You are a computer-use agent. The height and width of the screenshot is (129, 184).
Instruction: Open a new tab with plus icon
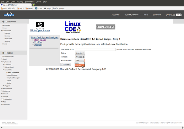pos(34,5)
